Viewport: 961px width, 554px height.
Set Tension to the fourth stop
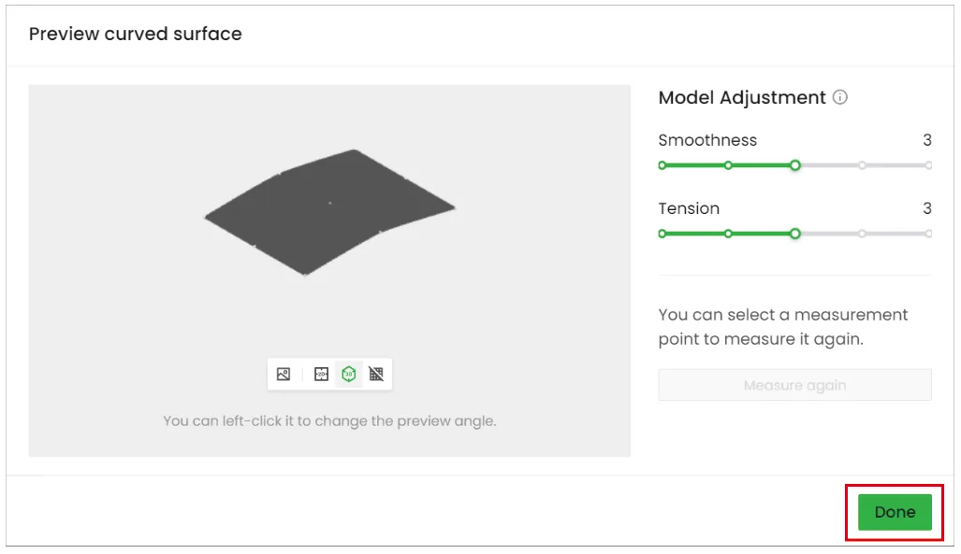863,234
